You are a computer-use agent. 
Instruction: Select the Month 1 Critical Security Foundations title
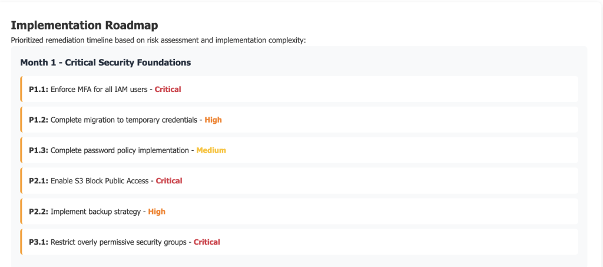pos(106,62)
